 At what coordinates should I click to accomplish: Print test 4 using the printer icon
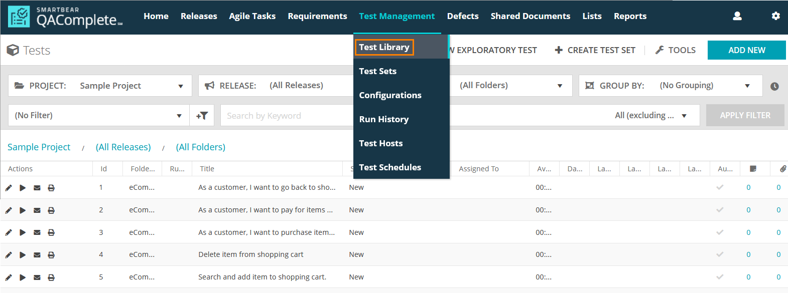[51, 255]
